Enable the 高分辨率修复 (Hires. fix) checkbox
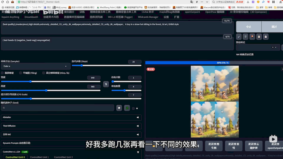The image size is (283, 159). tap(44, 73)
